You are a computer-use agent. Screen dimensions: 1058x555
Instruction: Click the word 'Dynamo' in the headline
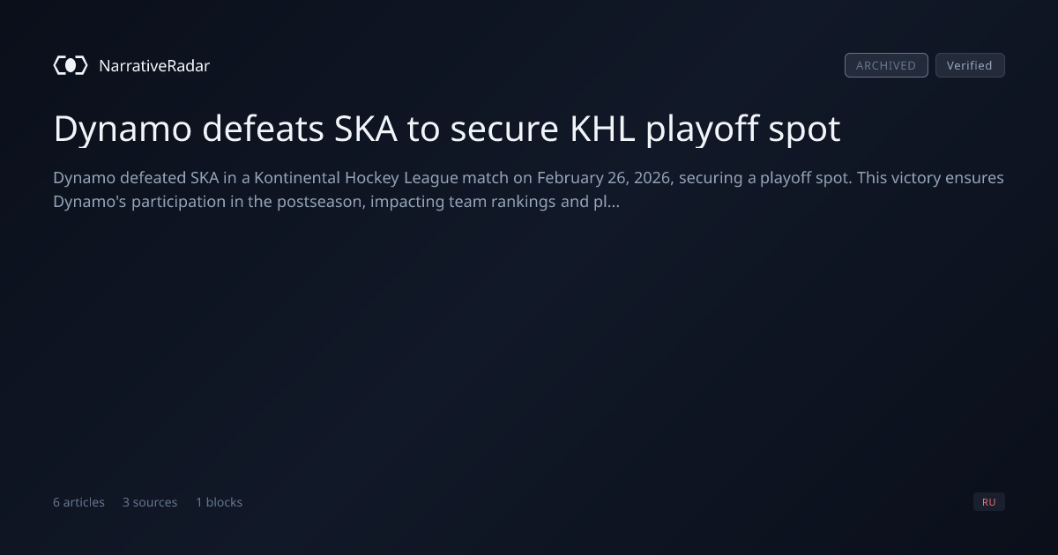pyautogui.click(x=123, y=129)
